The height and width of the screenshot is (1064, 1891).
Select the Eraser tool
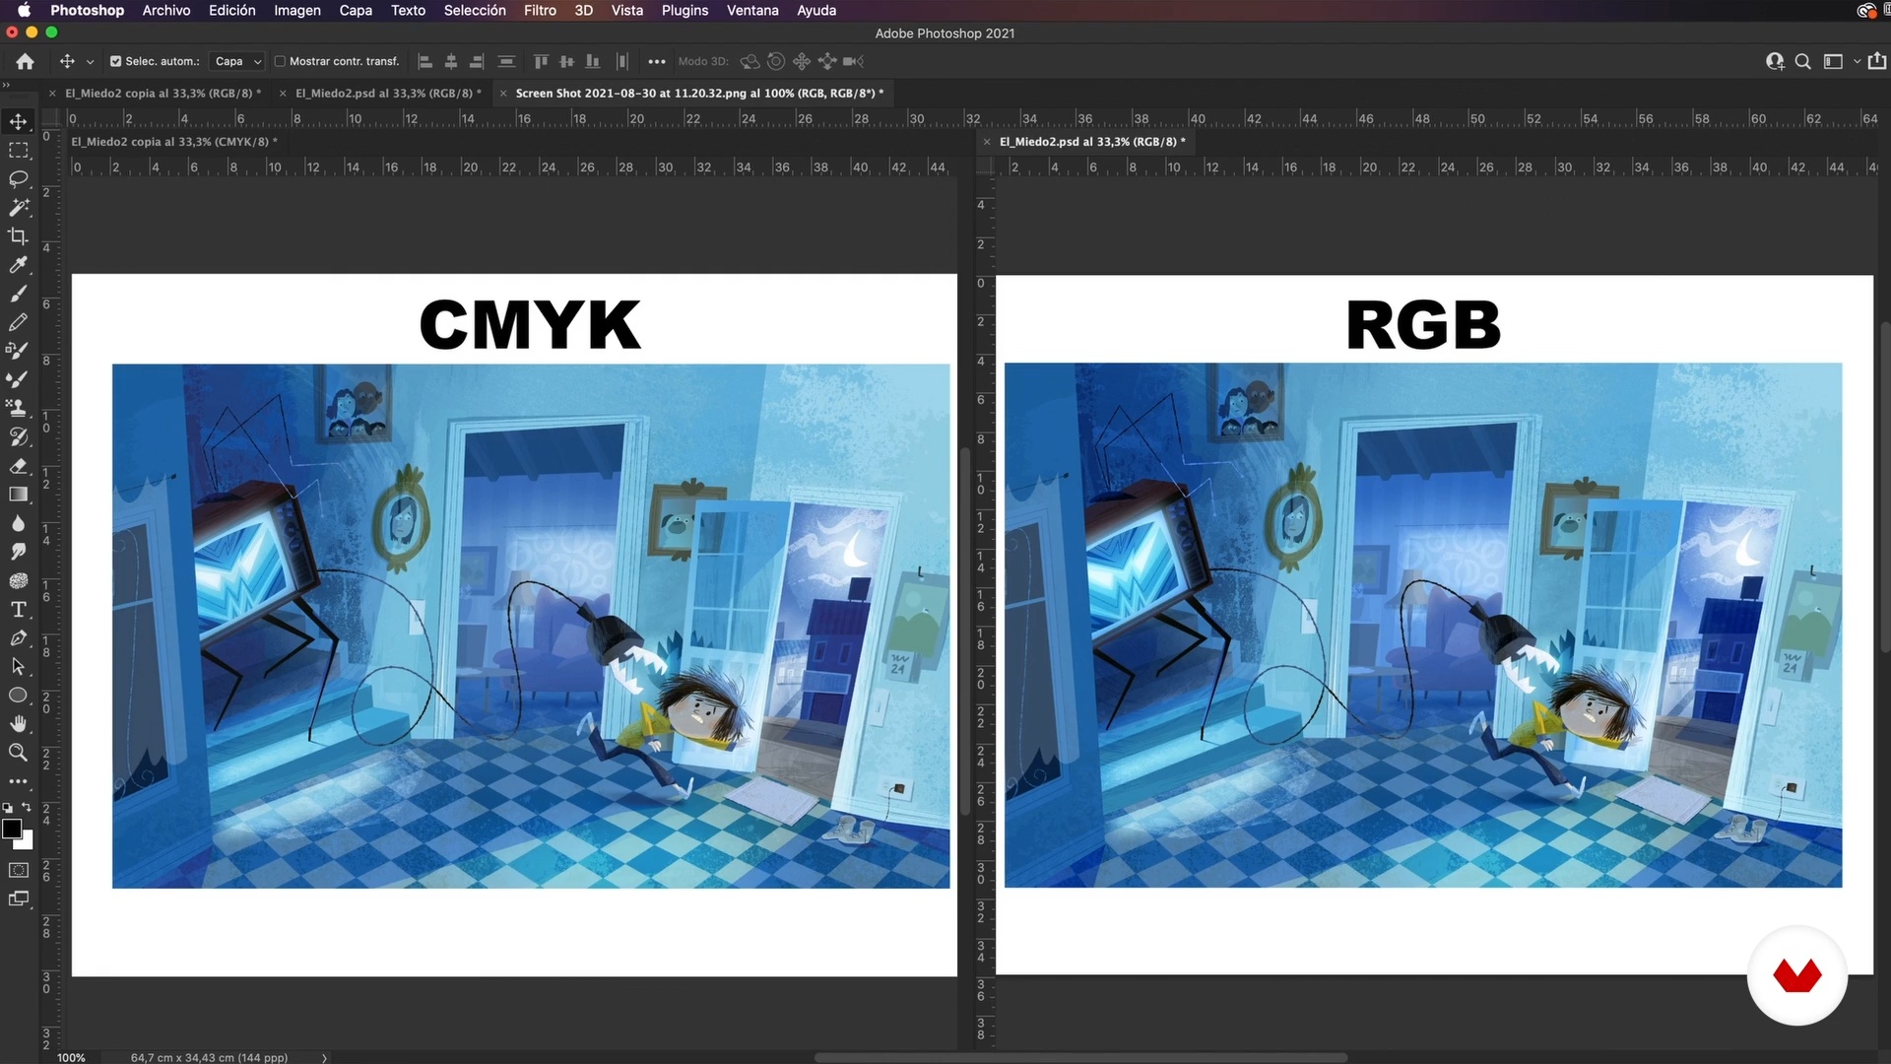coord(18,466)
